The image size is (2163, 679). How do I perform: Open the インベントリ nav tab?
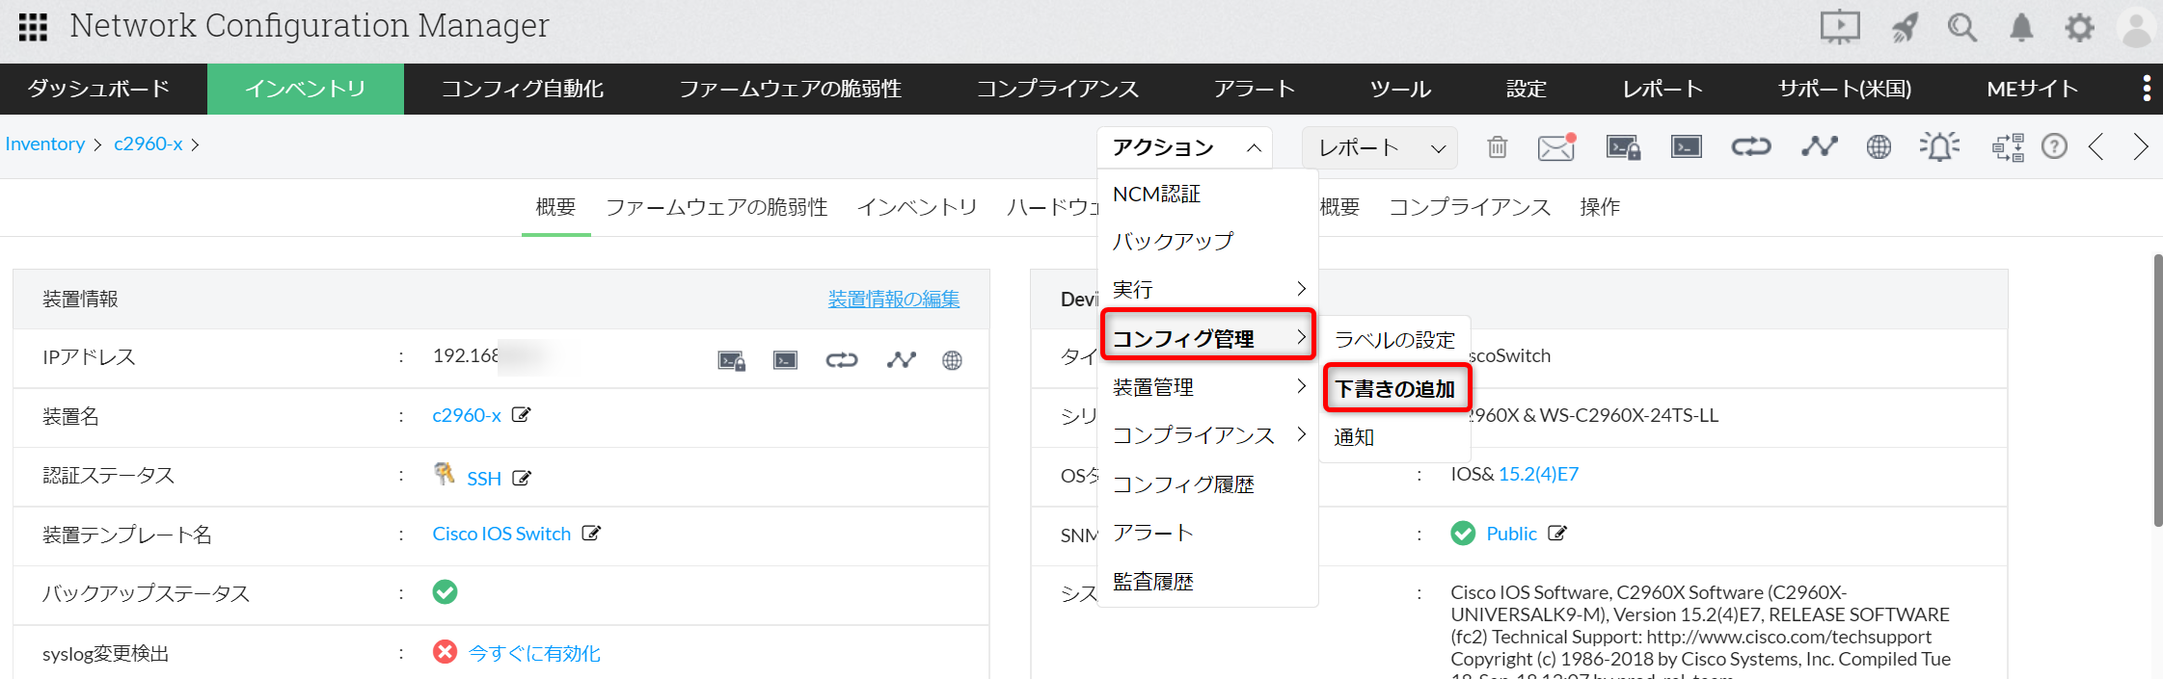tap(306, 89)
